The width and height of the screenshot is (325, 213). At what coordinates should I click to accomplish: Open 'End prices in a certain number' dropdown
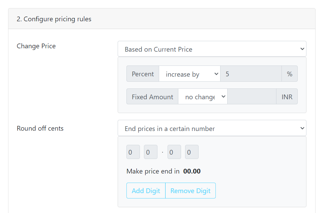(x=212, y=128)
